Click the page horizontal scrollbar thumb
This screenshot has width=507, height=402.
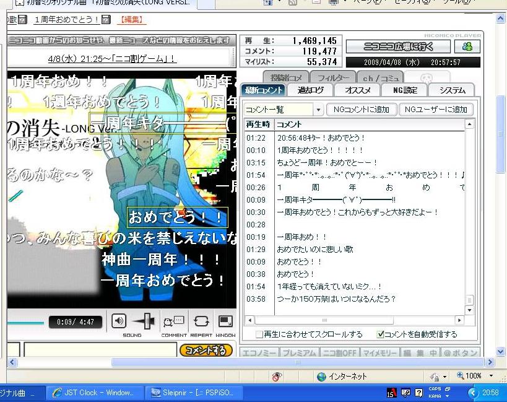pos(298,362)
